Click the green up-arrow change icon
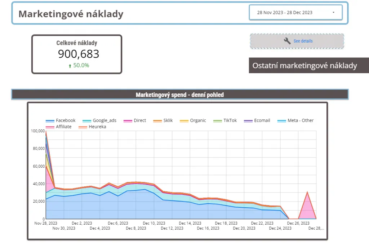Viewport: 369px width, 243px height. coord(70,66)
